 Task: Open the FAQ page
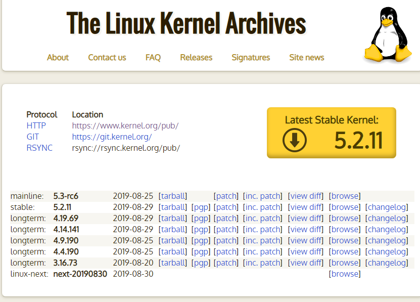pyautogui.click(x=153, y=57)
